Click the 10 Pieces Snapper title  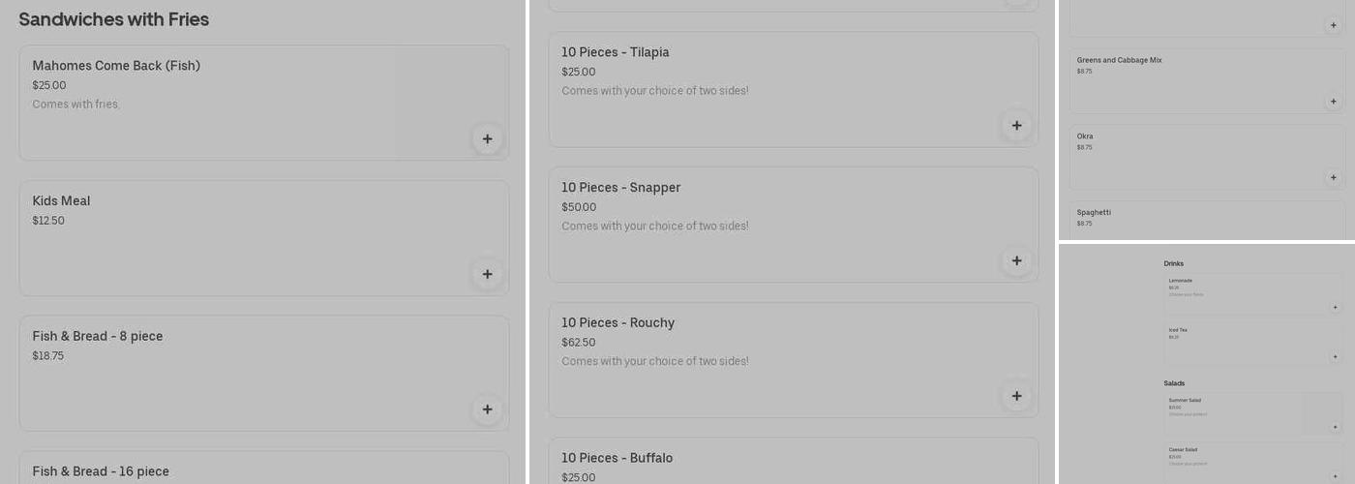(620, 188)
